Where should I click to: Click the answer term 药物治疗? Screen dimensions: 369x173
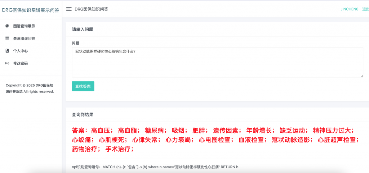pos(85,149)
